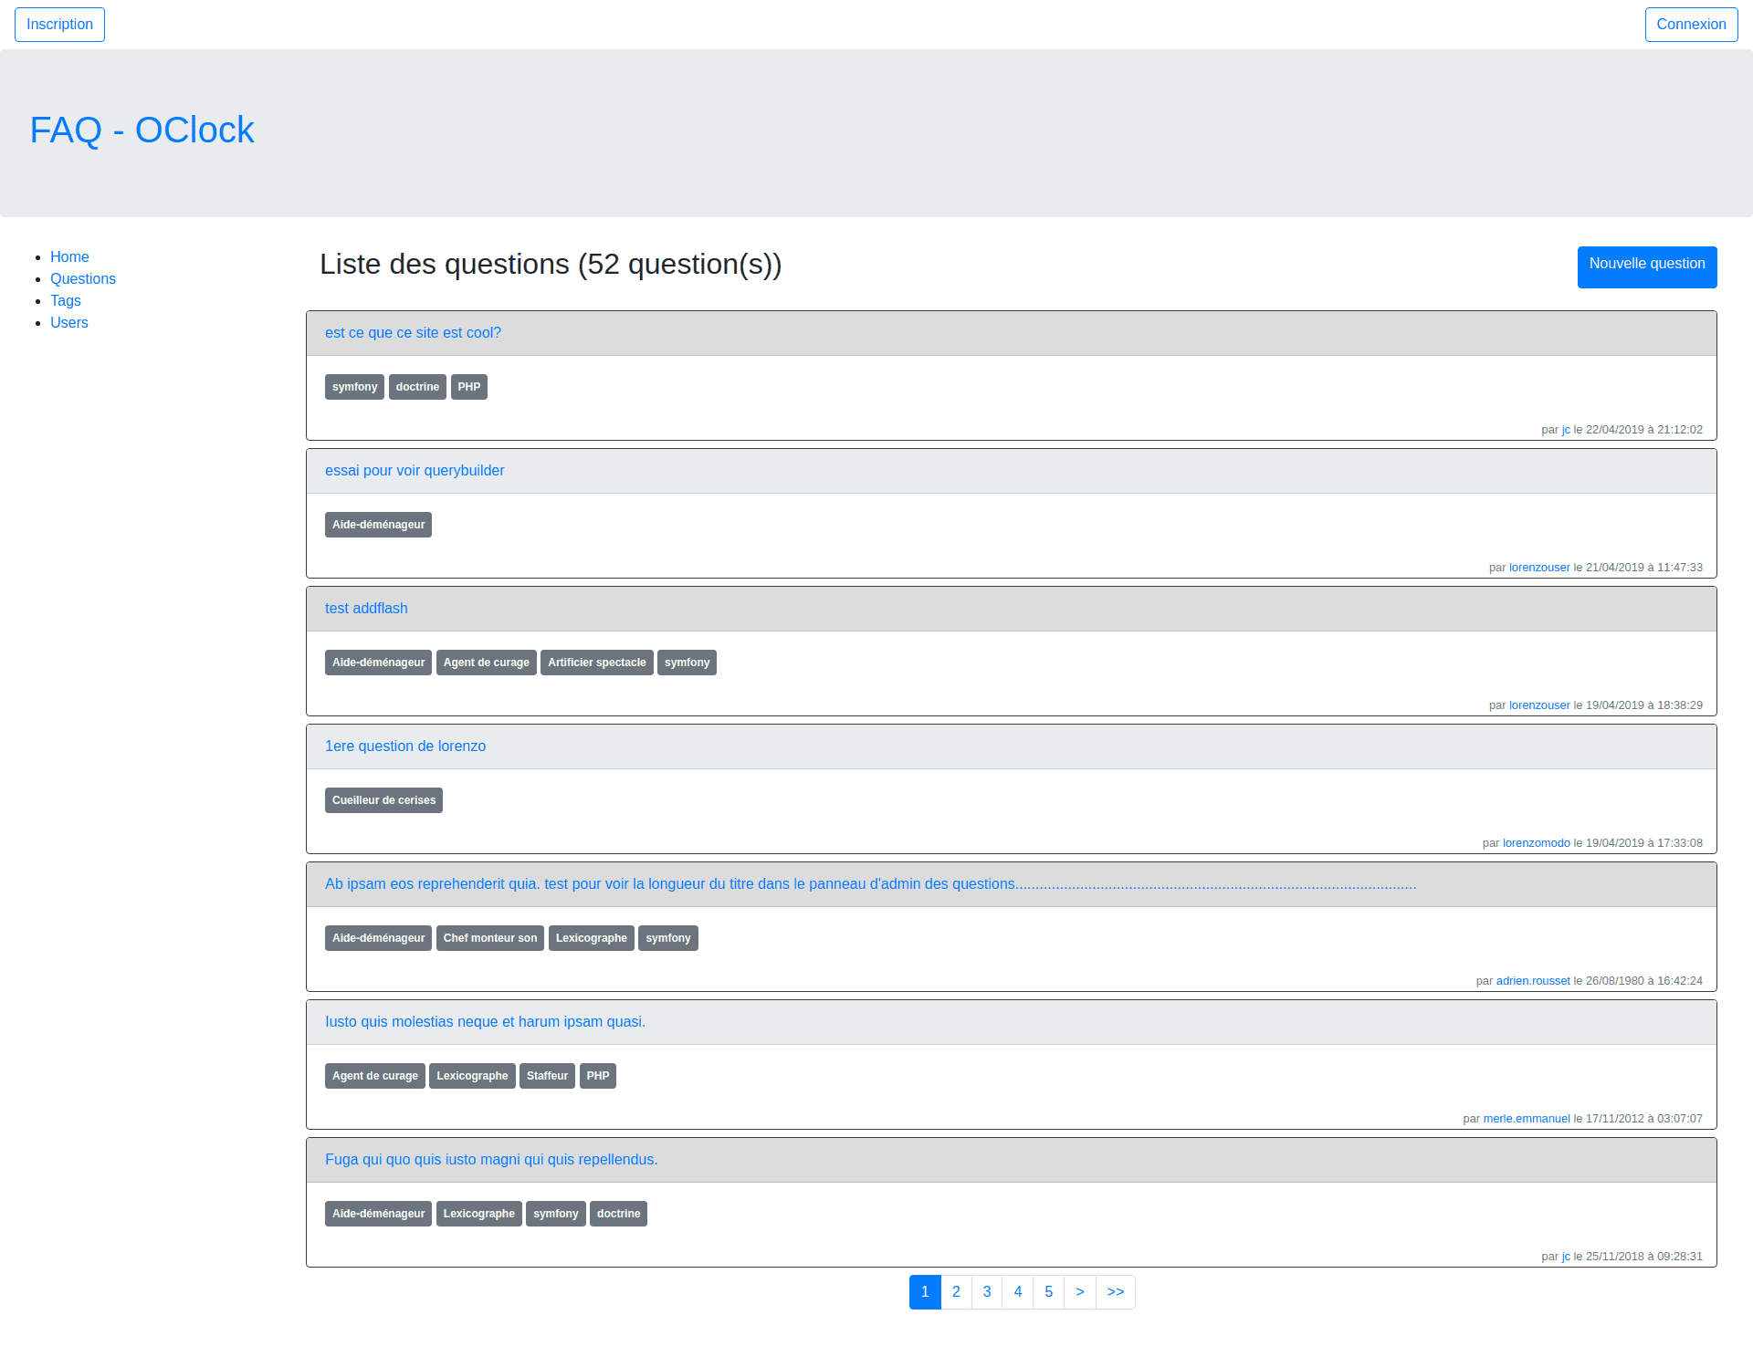The image size is (1753, 1357).
Task: Open the Home navigation link
Action: [69, 256]
